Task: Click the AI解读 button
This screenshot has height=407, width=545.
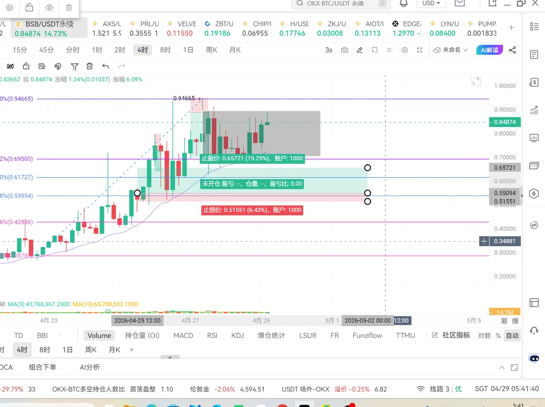Action: [490, 50]
